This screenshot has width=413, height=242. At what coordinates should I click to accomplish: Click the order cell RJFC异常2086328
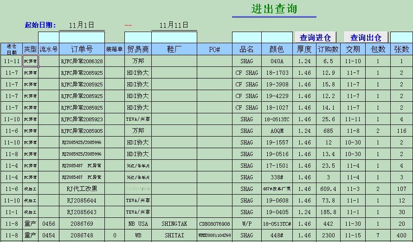click(x=82, y=61)
